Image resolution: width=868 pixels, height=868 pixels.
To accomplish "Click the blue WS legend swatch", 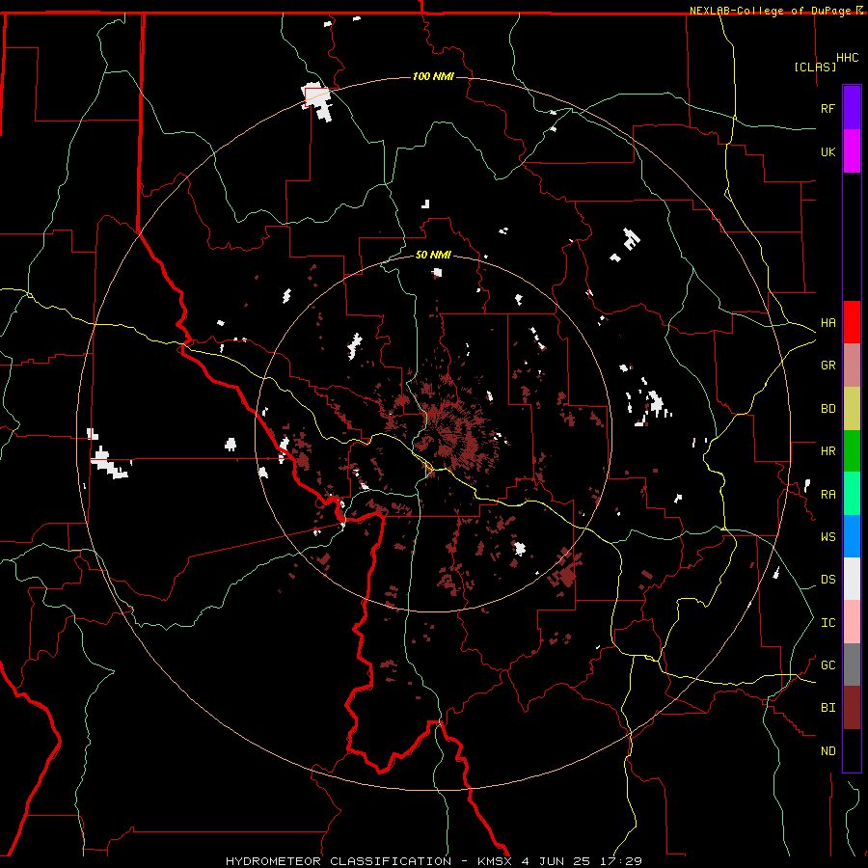I will [x=852, y=536].
